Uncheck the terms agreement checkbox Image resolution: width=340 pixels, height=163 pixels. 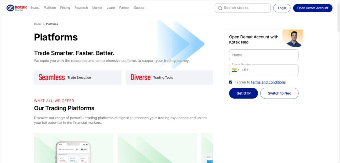coord(231,82)
